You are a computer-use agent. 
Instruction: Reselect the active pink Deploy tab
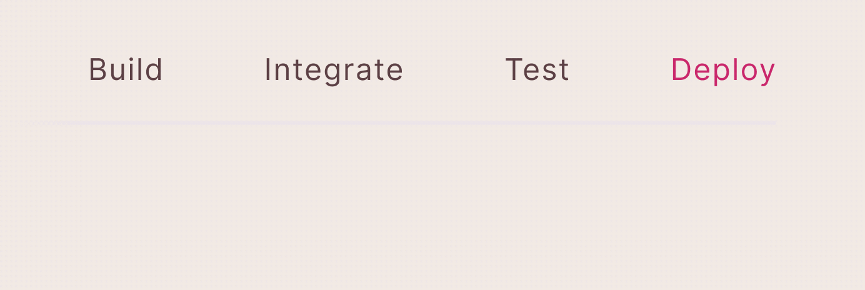coord(722,70)
